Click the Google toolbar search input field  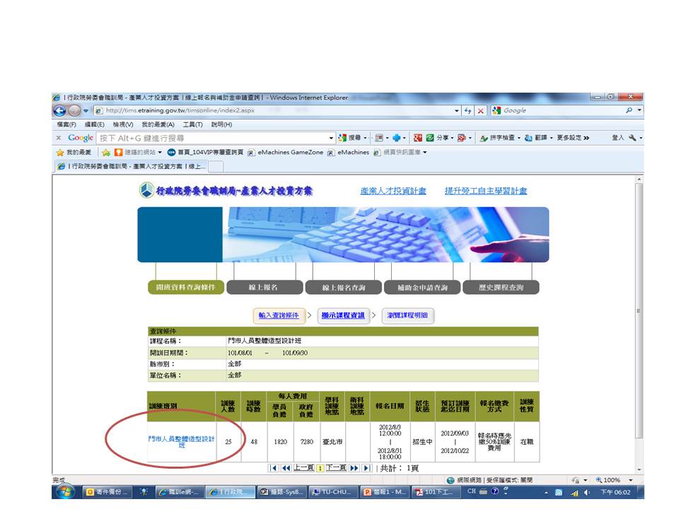[x=212, y=138]
